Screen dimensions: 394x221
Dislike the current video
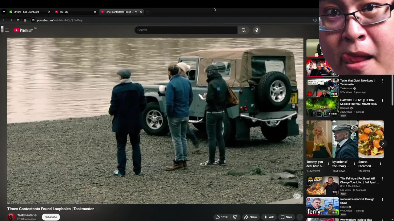pyautogui.click(x=235, y=217)
